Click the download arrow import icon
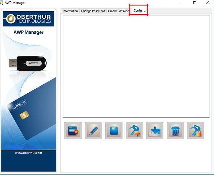The height and width of the screenshot is (175, 214). tap(155, 131)
